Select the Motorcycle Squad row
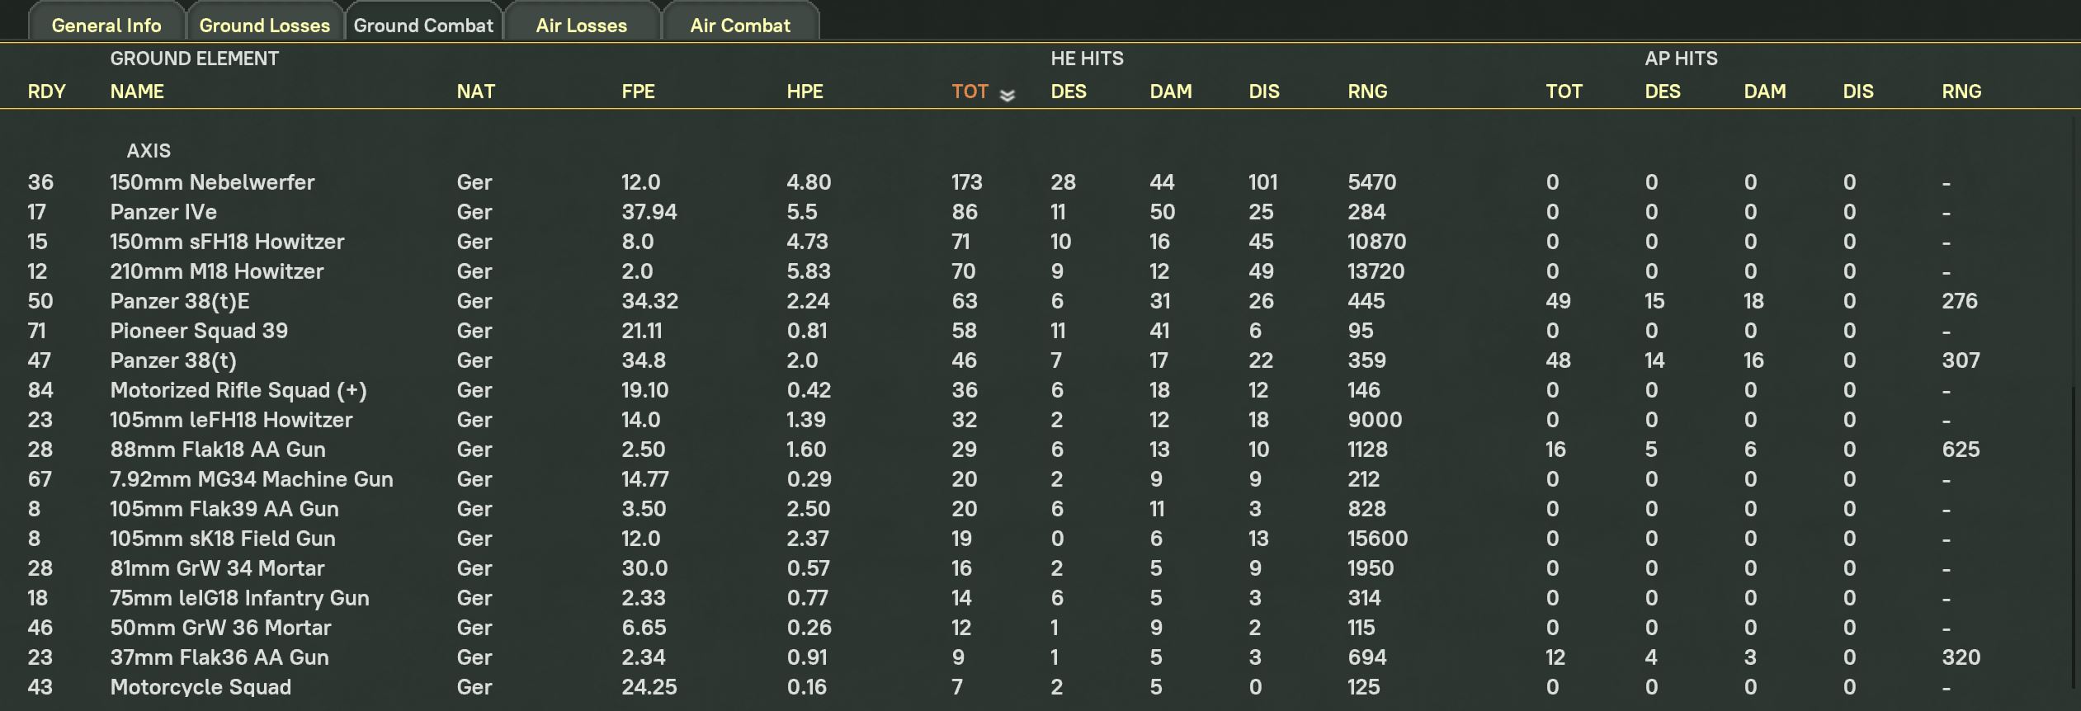 pos(1040,687)
